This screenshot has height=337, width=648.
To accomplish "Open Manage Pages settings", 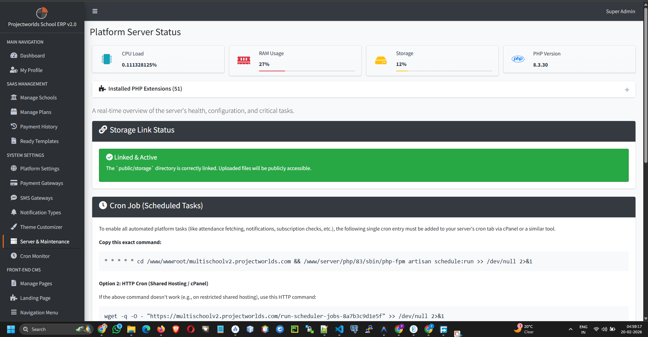I will [x=36, y=283].
